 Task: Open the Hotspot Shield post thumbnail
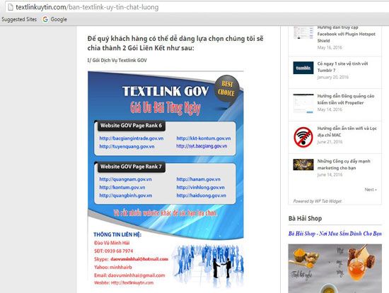click(x=303, y=32)
